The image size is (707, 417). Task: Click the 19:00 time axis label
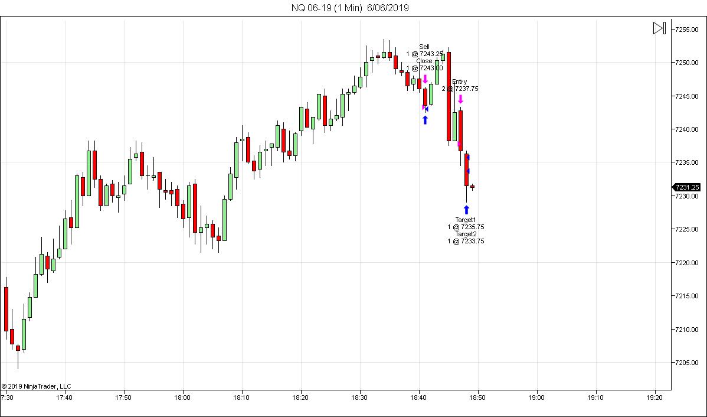pos(536,398)
